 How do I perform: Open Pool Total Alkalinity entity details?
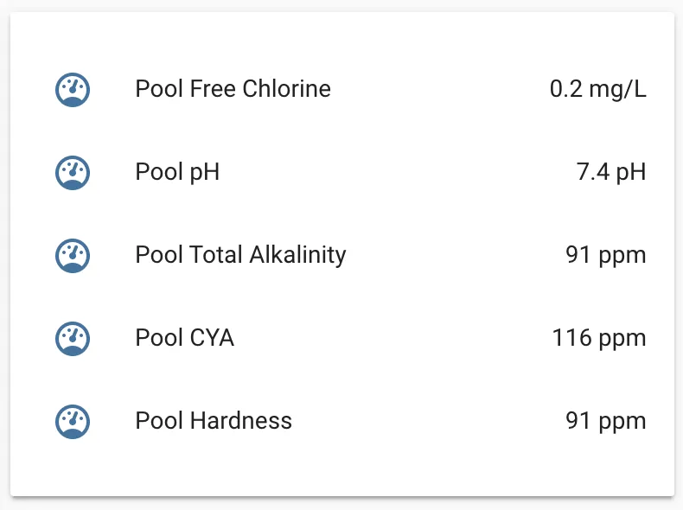click(240, 255)
